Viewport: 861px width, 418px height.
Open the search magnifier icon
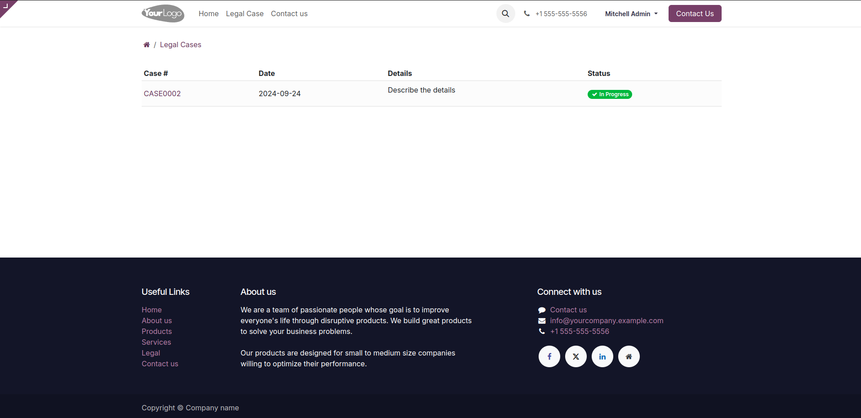(505, 13)
